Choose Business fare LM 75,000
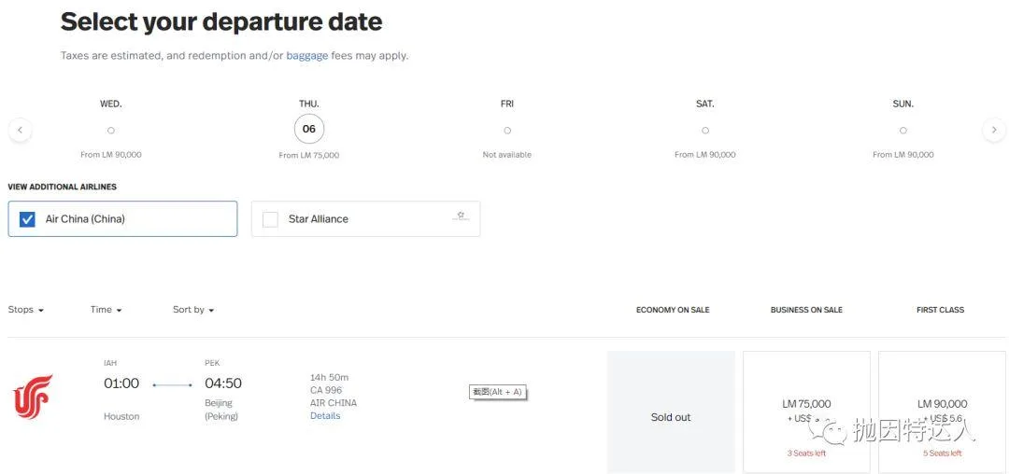 pyautogui.click(x=806, y=411)
